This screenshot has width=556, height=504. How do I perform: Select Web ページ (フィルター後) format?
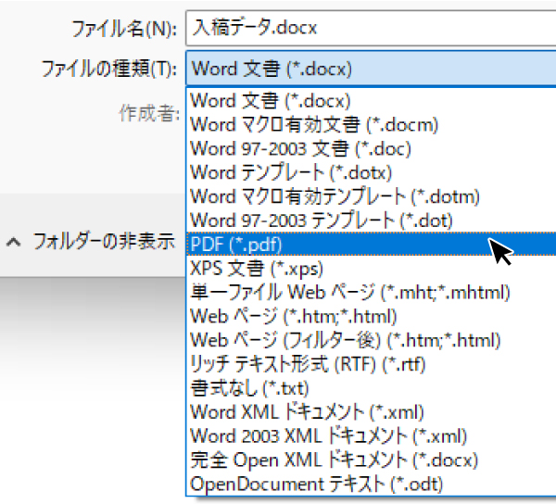point(346,340)
